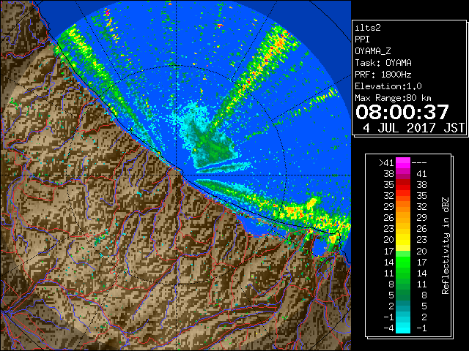This screenshot has height=351, width=469.
Task: Click the '>41' legend label
Action: coord(386,163)
